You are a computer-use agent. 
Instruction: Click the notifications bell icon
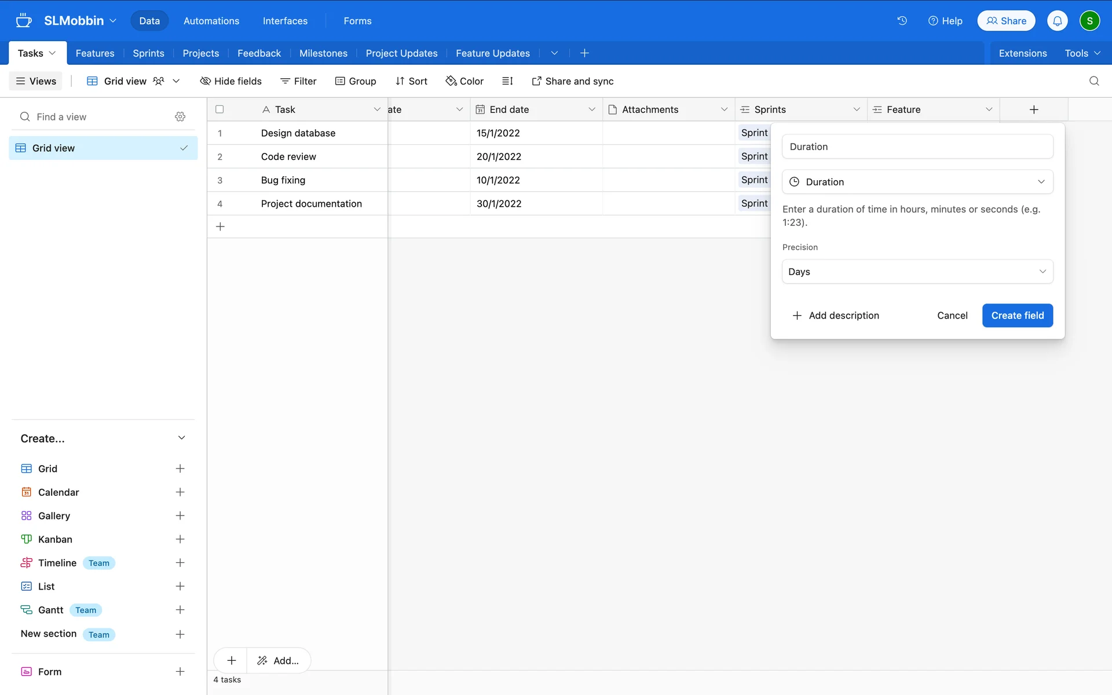click(x=1057, y=21)
